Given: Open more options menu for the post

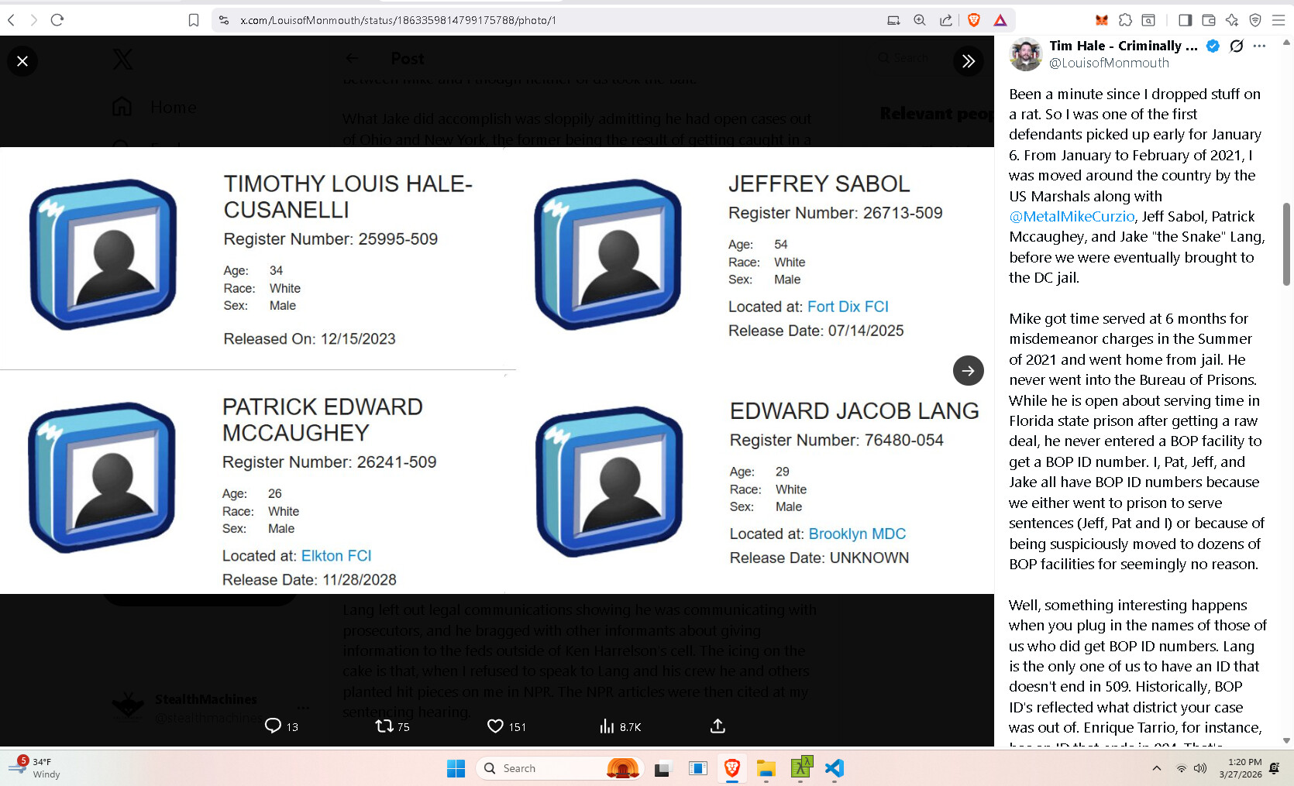Looking at the screenshot, I should (1260, 46).
